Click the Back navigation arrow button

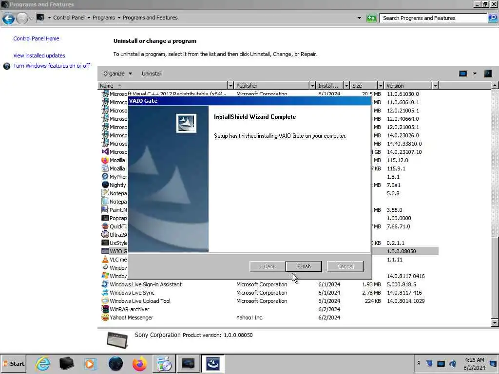(x=9, y=18)
